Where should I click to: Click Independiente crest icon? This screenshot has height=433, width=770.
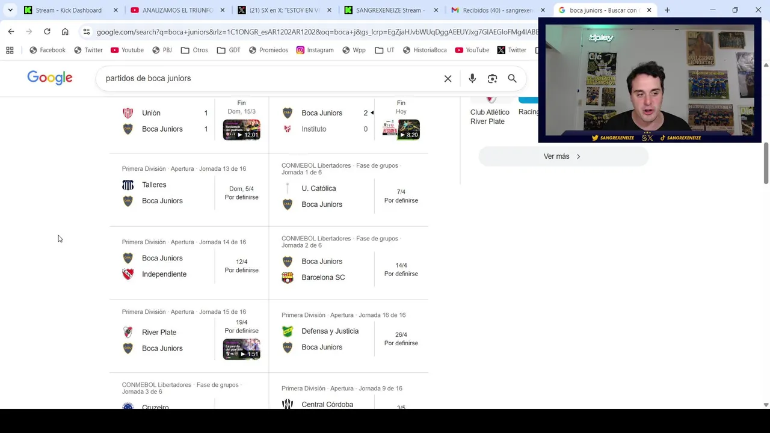128,274
